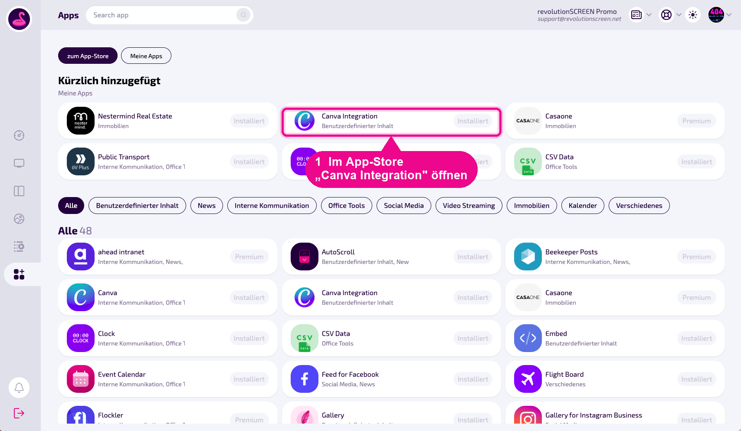Image resolution: width=741 pixels, height=431 pixels.
Task: Open Feed for Facebook app icon
Action: click(x=305, y=379)
